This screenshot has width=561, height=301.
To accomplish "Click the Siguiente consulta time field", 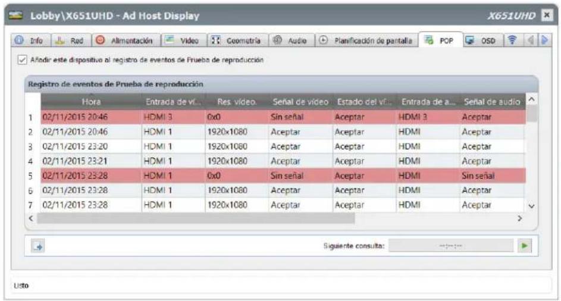I will pyautogui.click(x=451, y=246).
